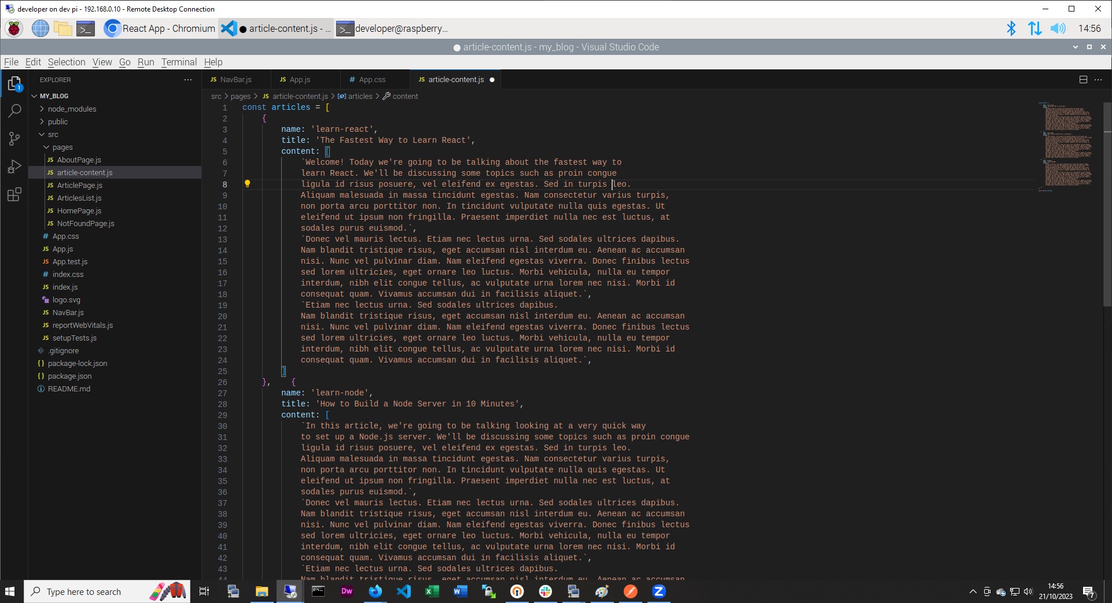
Task: Open the Search view in activity bar
Action: [14, 111]
